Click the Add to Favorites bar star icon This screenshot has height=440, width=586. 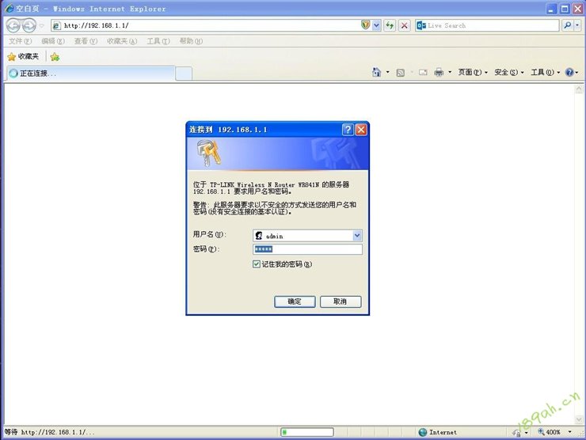55,57
